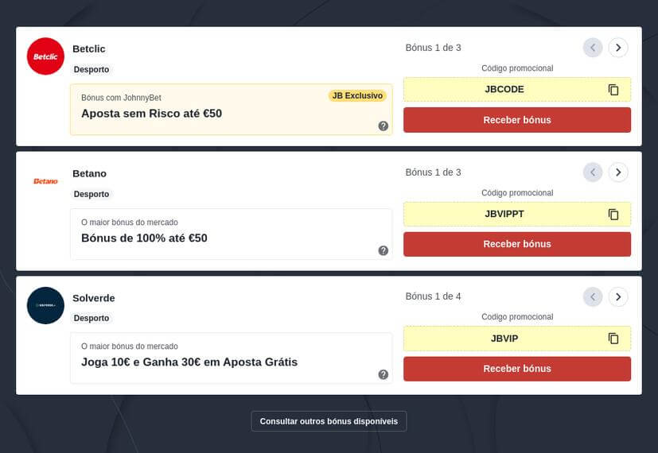658x453 pixels.
Task: Go to previous Betano bonus
Action: click(593, 172)
